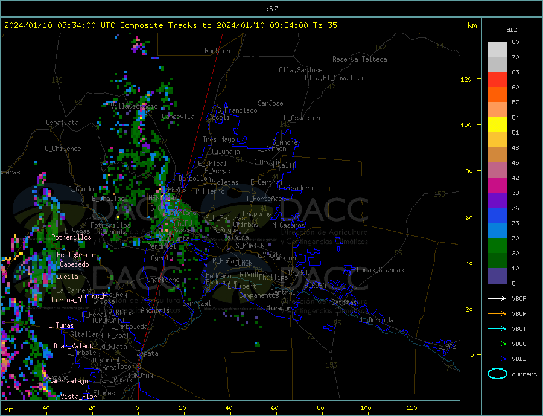Click the 'Uspallata' map label
543x416 pixels.
62,123
